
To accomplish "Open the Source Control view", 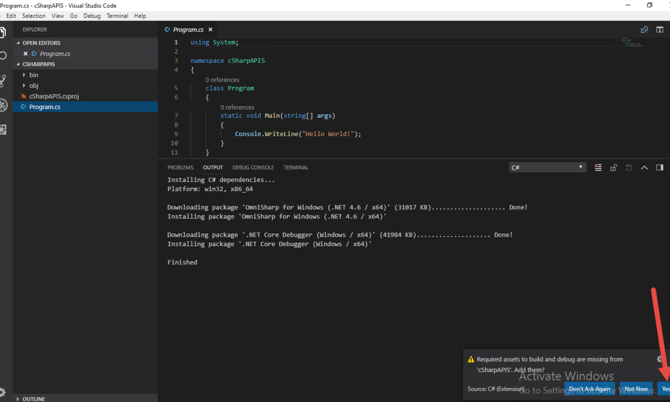I will pos(3,81).
